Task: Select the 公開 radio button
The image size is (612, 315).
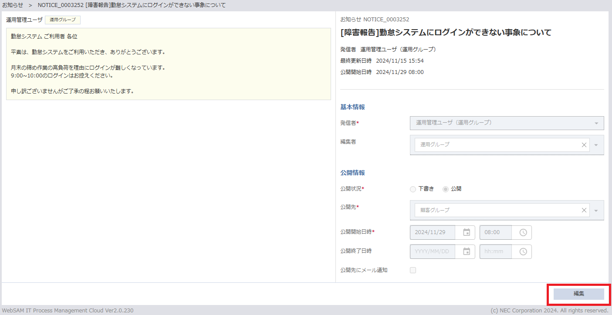Action: point(445,189)
